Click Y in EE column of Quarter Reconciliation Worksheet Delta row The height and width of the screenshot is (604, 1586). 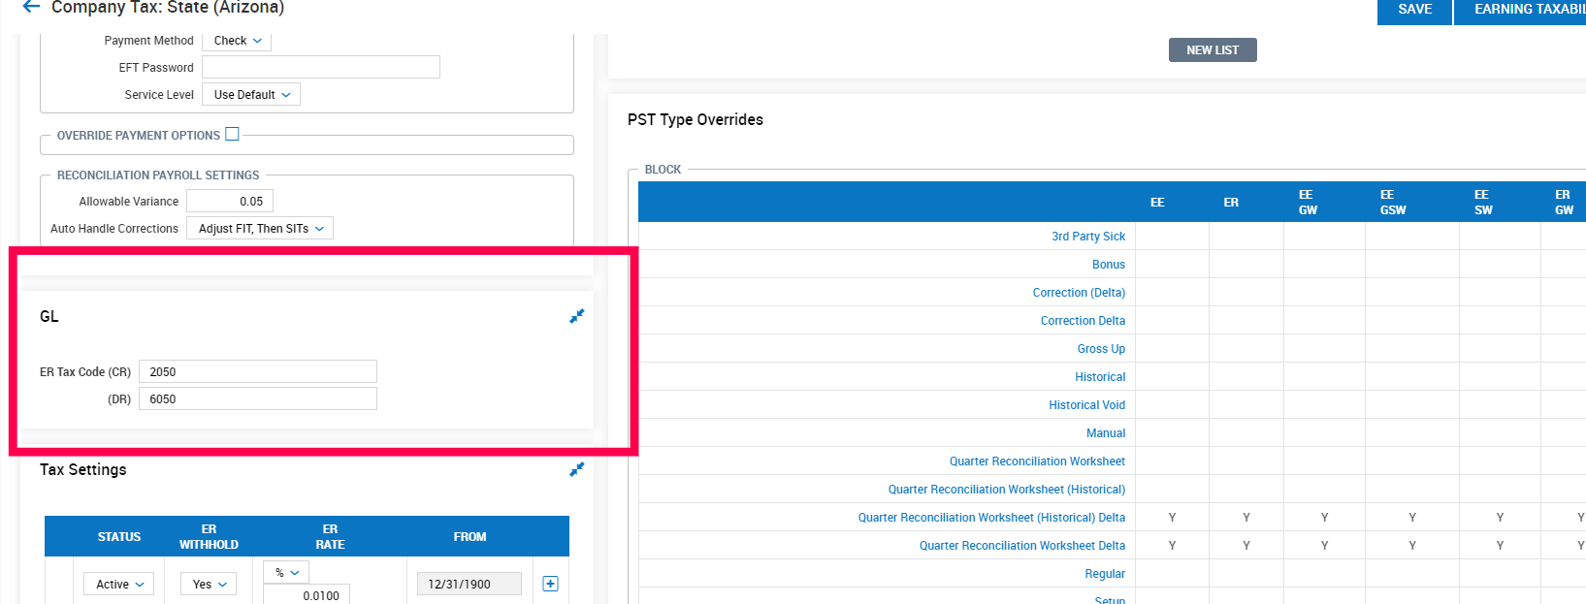pos(1172,545)
